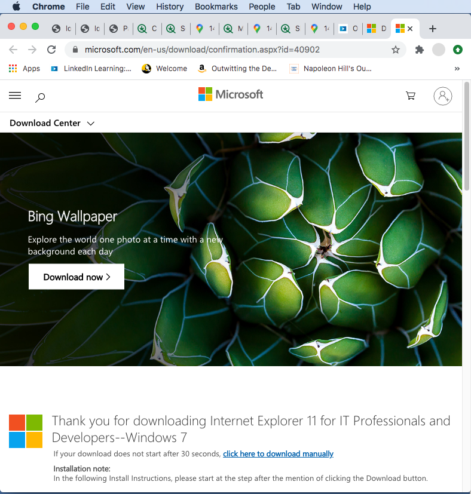Click the site search magnifier icon
Screen dimensions: 471x494
coord(40,97)
